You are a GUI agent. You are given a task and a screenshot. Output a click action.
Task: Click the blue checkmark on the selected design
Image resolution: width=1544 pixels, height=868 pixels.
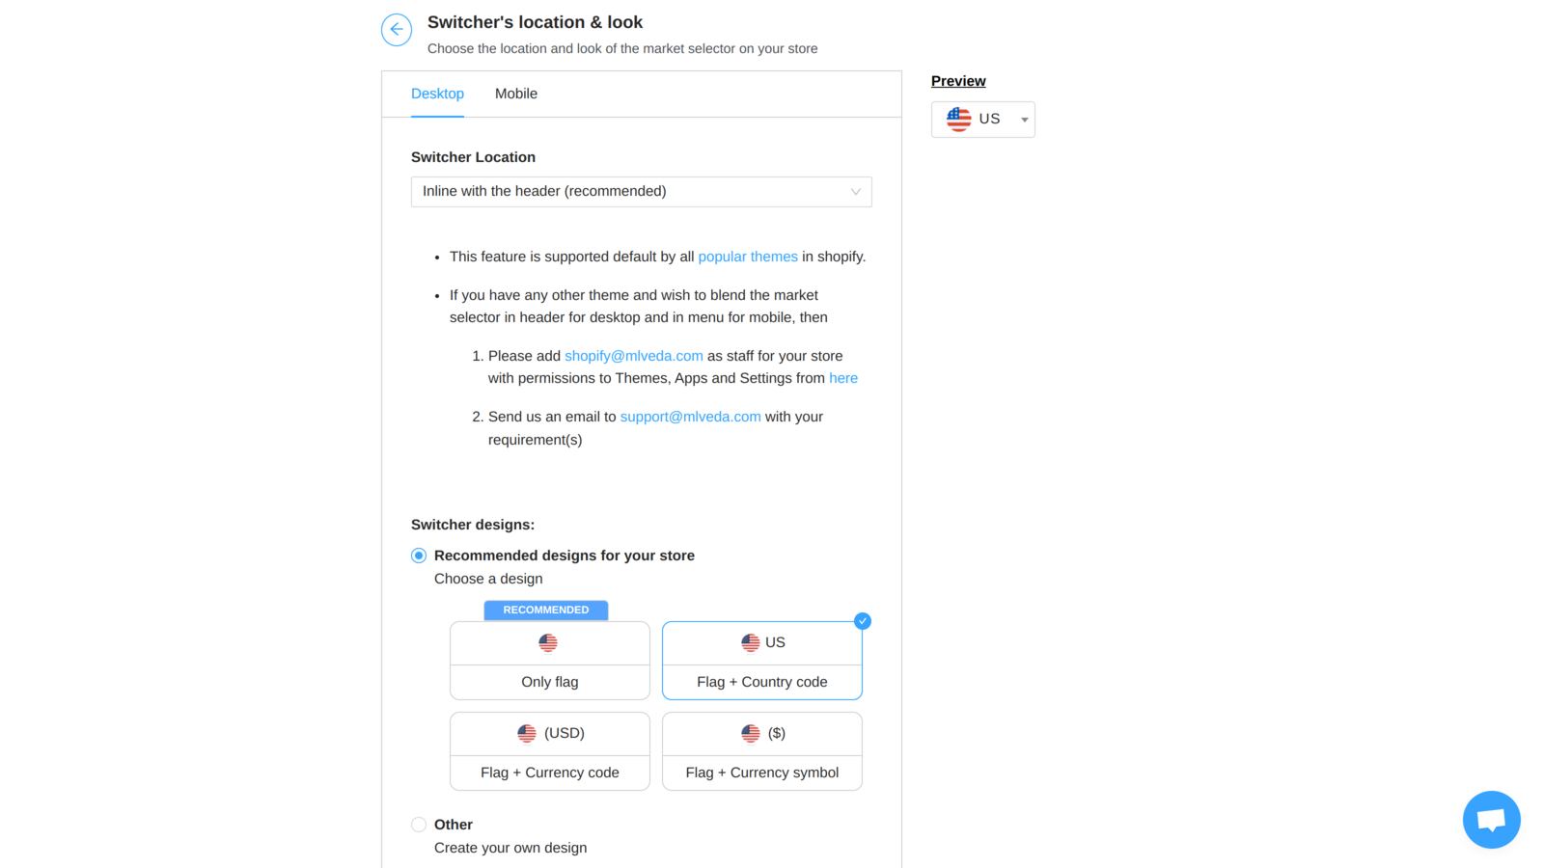862,621
